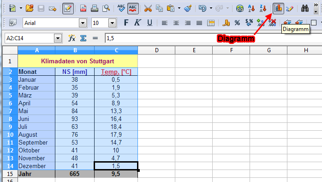The height and width of the screenshot is (182, 322).
Task: Click the Undo arrow button
Action: coord(202,8)
